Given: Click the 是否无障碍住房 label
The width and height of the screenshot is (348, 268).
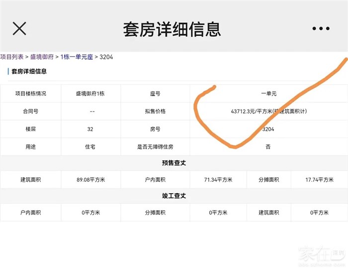Looking at the screenshot, I should (x=155, y=147).
